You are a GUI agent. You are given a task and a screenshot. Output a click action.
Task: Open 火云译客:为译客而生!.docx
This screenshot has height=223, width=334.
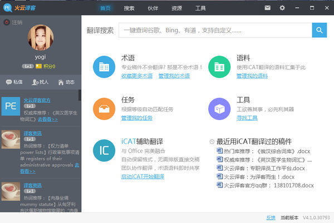(259, 177)
